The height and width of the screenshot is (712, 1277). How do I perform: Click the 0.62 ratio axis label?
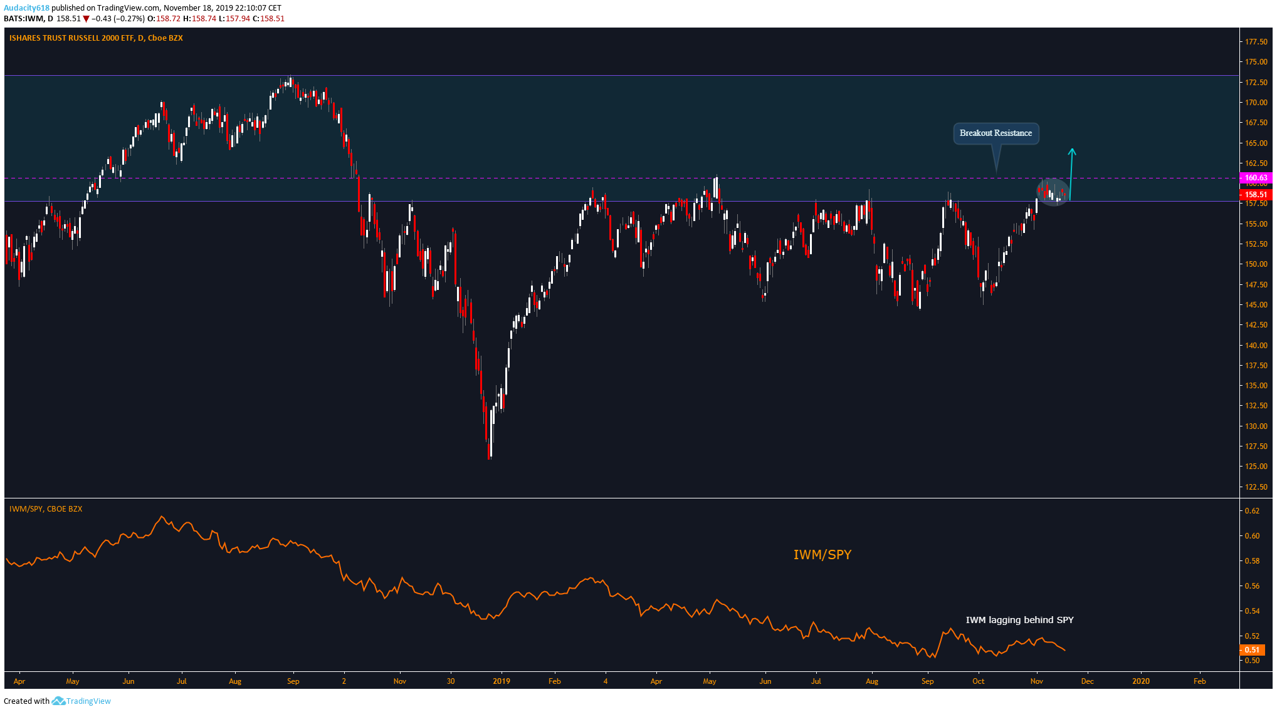click(1252, 511)
